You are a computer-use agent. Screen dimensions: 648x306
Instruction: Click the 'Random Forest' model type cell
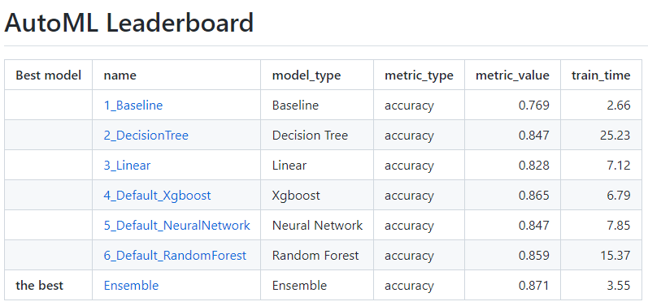coord(315,256)
